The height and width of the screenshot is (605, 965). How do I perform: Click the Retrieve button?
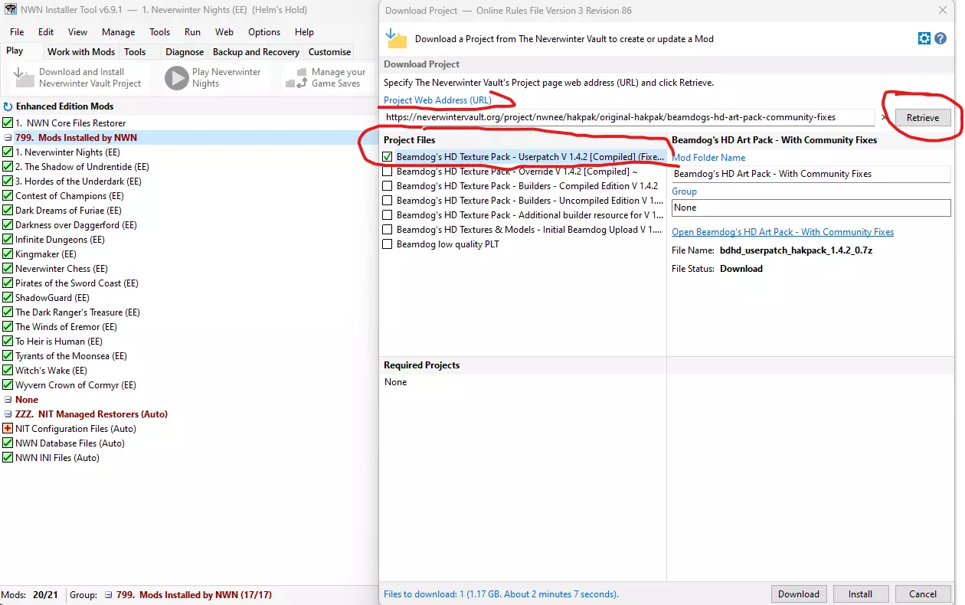[x=922, y=118]
